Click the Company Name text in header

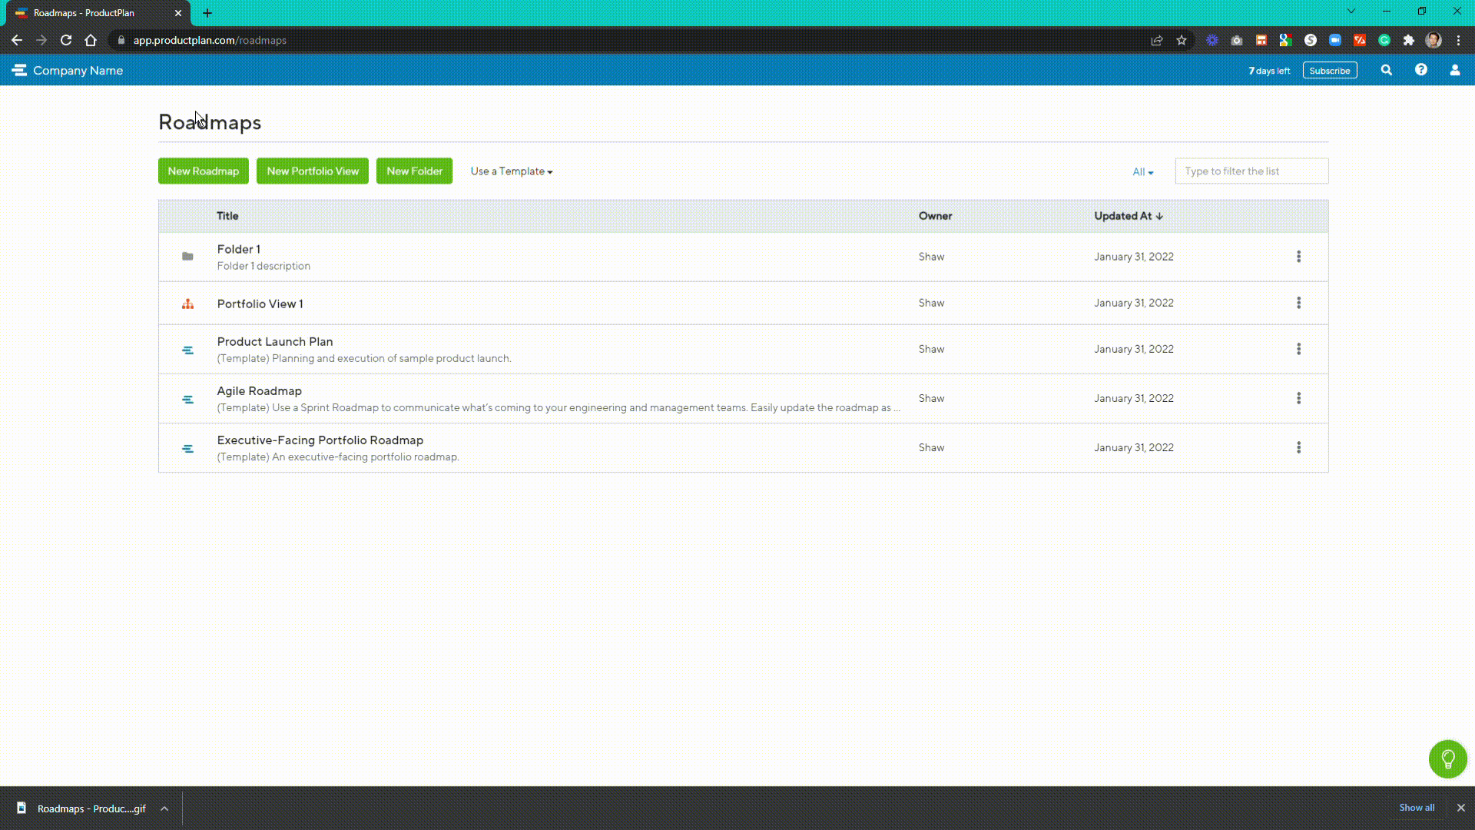click(78, 71)
